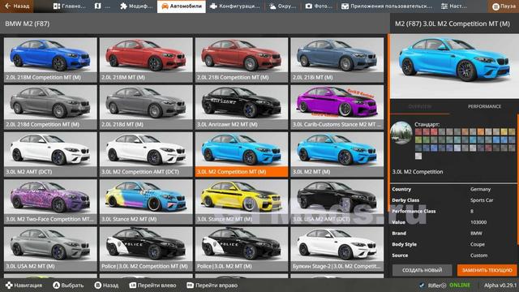The height and width of the screenshot is (292, 519).
Task: Choose the purple Carib-Customs Stance M2
Action: click(x=337, y=107)
